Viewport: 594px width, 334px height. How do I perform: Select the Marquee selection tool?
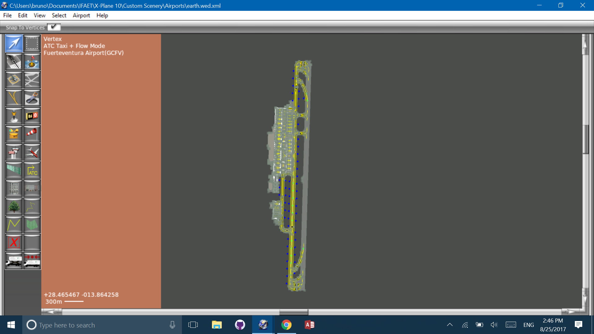[32, 43]
